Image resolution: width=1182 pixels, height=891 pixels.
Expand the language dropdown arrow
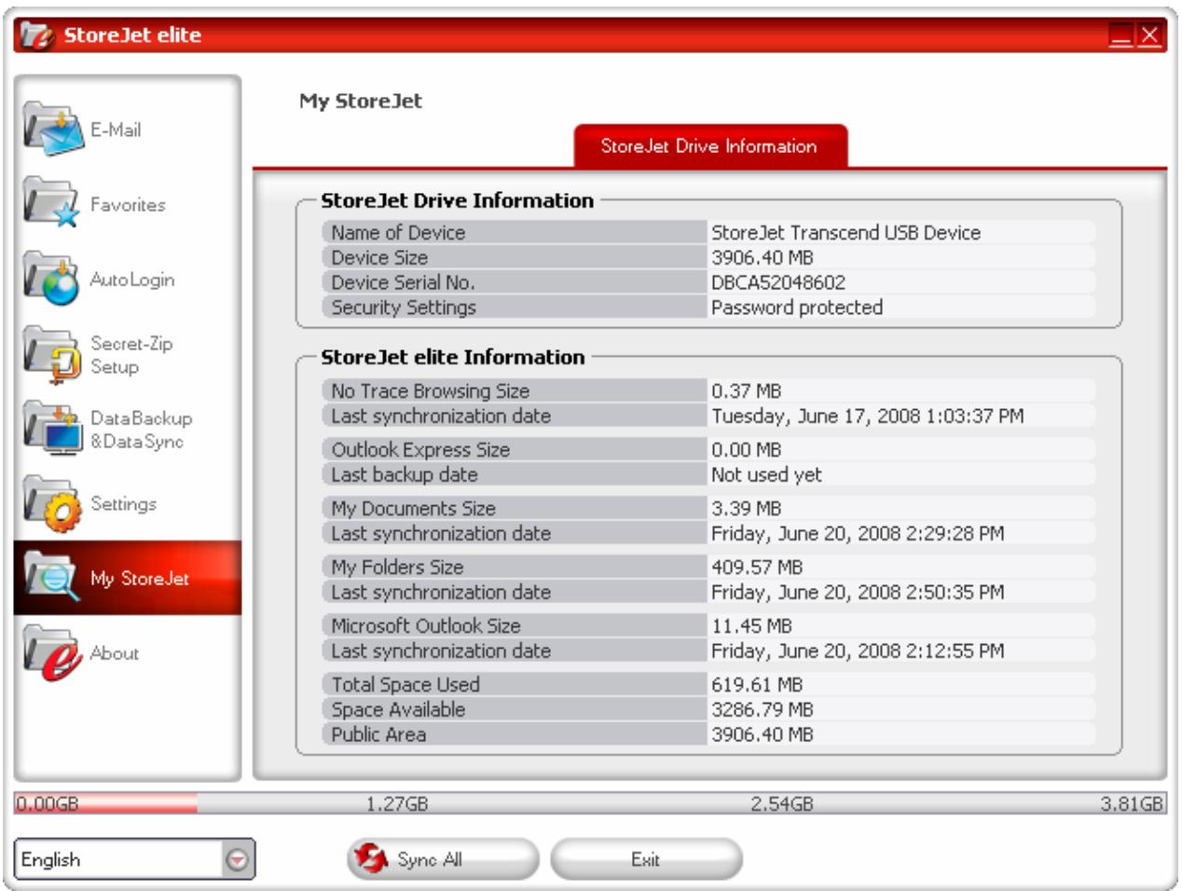pyautogui.click(x=238, y=860)
